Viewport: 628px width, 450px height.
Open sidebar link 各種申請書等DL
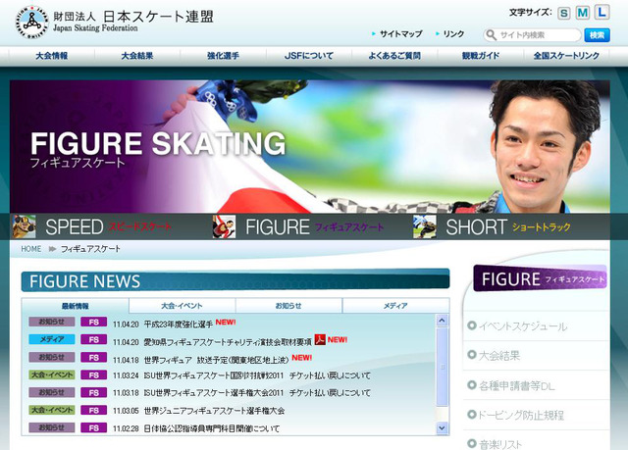click(x=517, y=385)
